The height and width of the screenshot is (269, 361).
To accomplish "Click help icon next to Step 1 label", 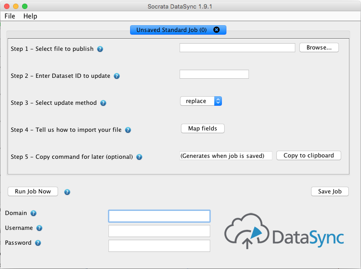I will pyautogui.click(x=100, y=49).
